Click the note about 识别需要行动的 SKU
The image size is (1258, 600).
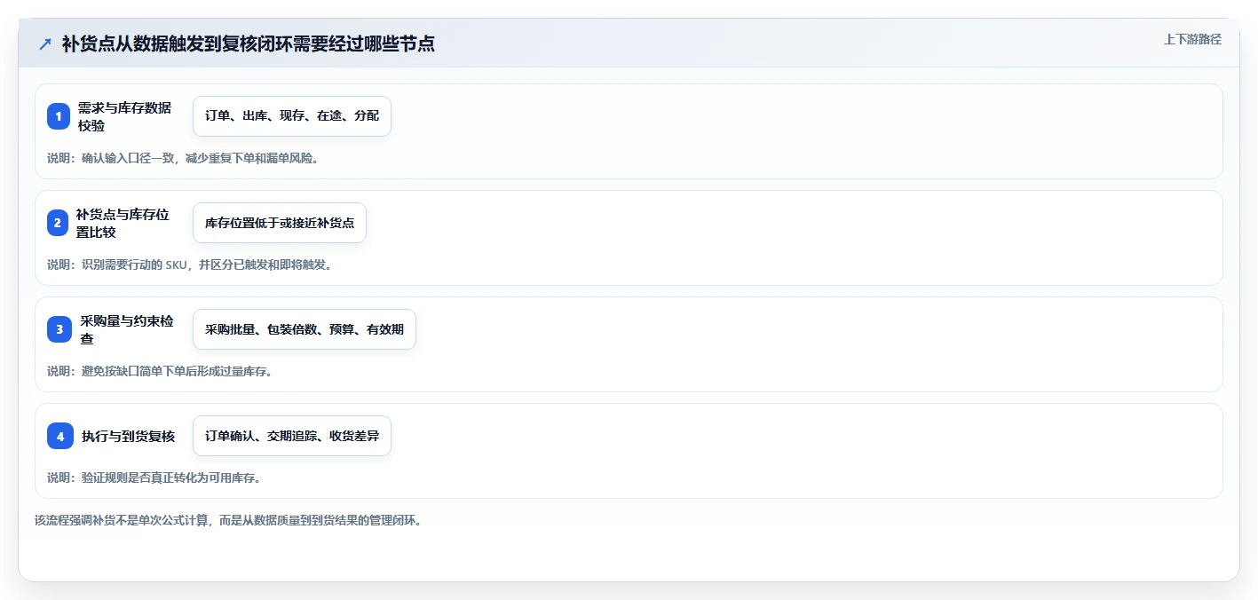pyautogui.click(x=190, y=264)
